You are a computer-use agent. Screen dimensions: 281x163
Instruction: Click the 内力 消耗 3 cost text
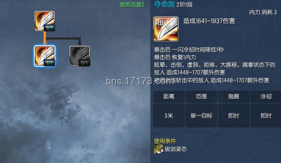[x=263, y=12]
